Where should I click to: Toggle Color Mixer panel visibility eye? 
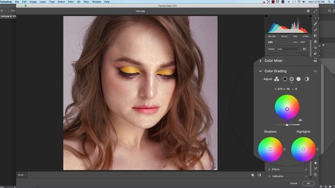point(315,61)
